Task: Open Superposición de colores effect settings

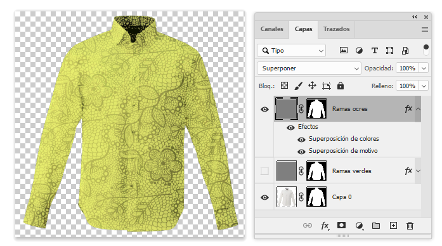Action: (344, 139)
